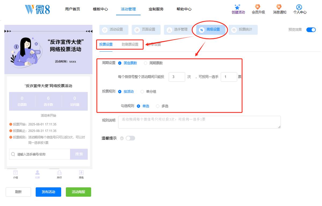Select 多选 for 勾选规则
Image resolution: width=322 pixels, height=206 pixels.
click(162, 106)
